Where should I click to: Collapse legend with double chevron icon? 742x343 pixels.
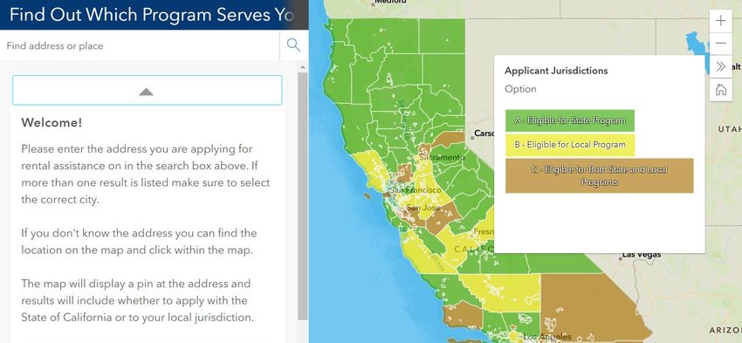[x=721, y=66]
